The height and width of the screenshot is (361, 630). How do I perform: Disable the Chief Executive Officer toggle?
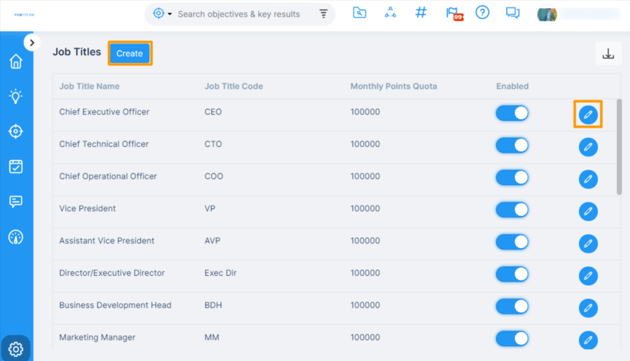512,113
